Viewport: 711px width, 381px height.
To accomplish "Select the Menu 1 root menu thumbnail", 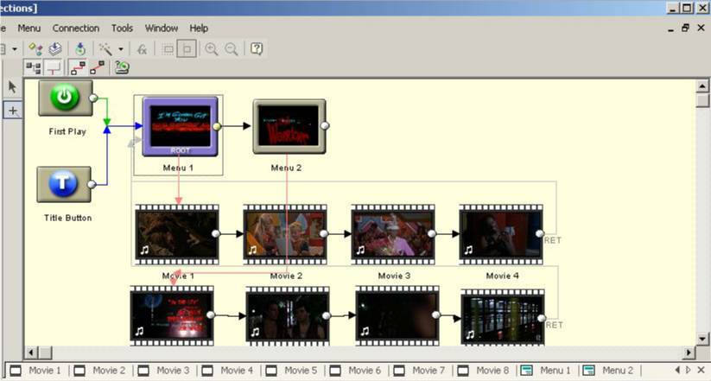I will click(180, 126).
